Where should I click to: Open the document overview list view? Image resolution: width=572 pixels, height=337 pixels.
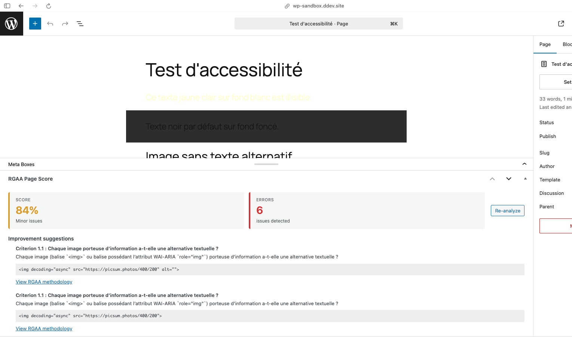click(80, 24)
